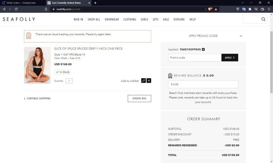The width and height of the screenshot is (273, 163).
Task: Click the Brave Rewards triangle icon
Action: pos(216,9)
